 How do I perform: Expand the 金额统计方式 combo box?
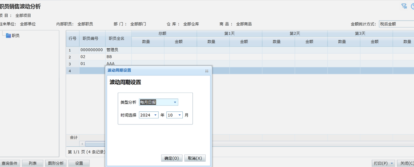[x=396, y=24]
